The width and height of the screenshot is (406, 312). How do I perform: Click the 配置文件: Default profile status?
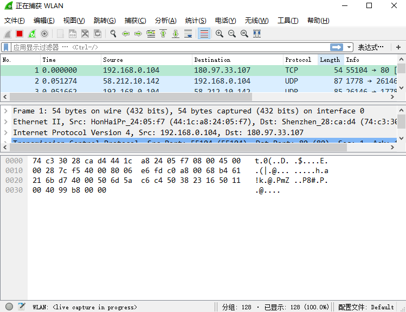[x=366, y=307]
